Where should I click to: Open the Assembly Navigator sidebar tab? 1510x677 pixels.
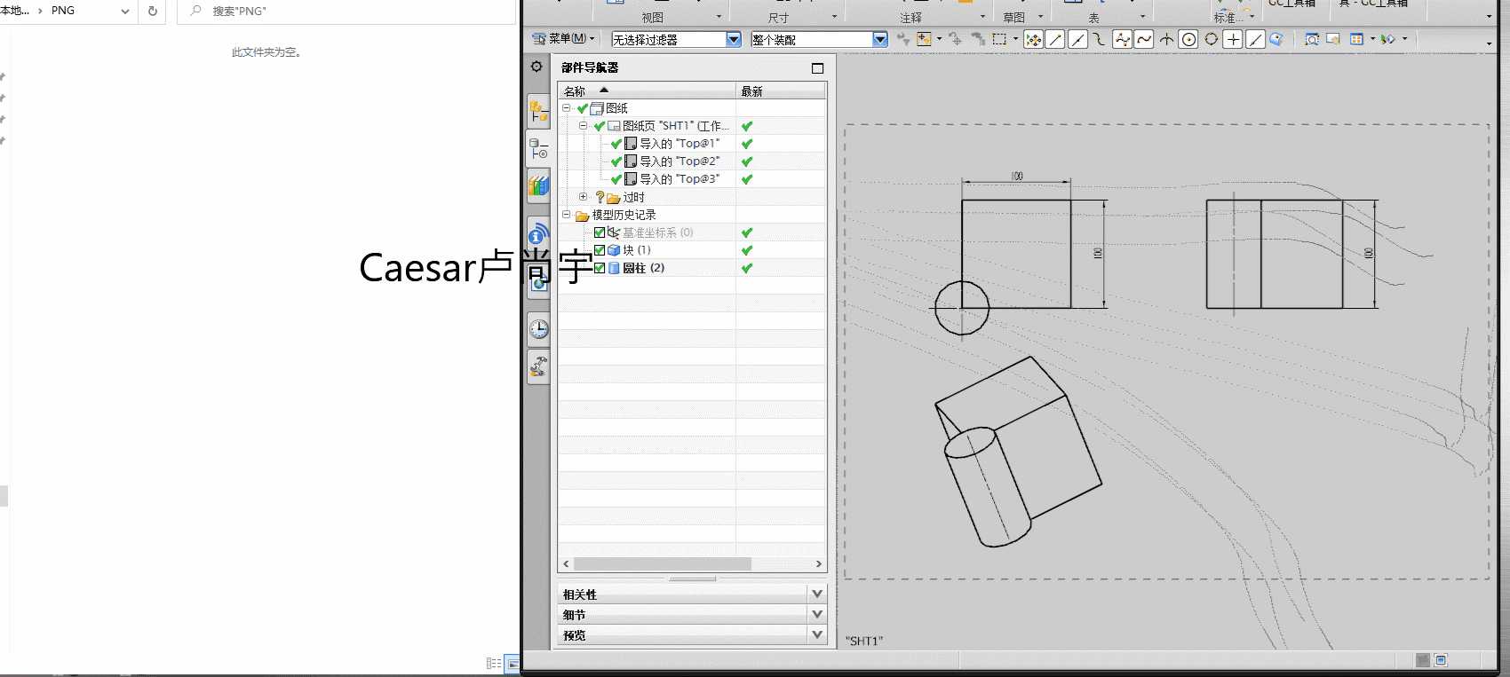click(538, 112)
